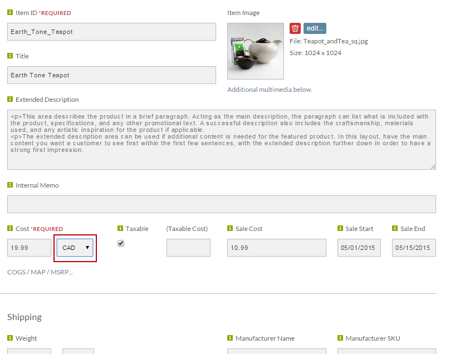Click info icon beside Extended Description
The width and height of the screenshot is (450, 354).
(10, 99)
